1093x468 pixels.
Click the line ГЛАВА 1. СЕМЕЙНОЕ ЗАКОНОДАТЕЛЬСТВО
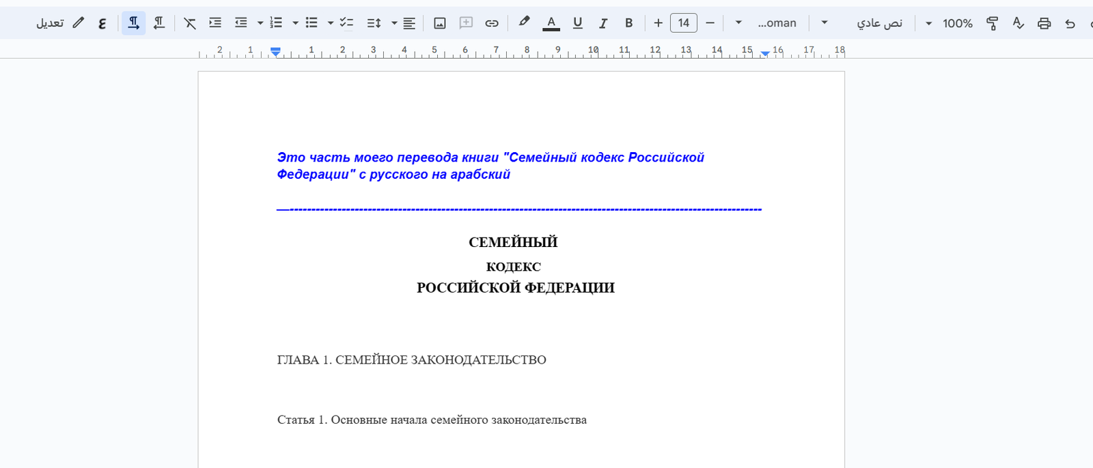(x=412, y=360)
